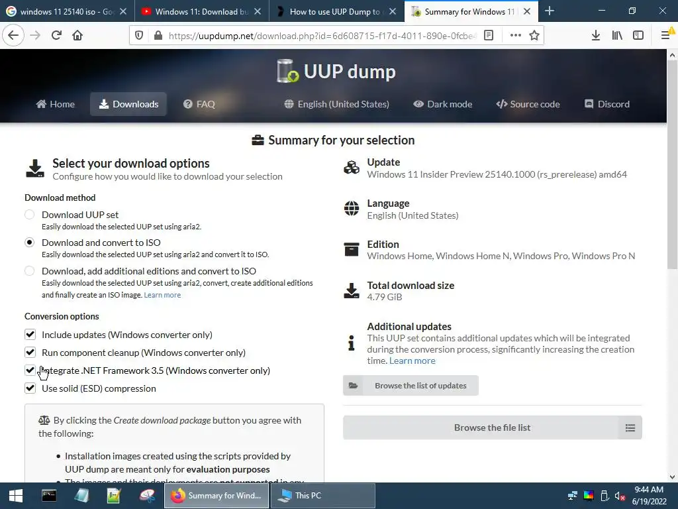678x509 pixels.
Task: Select add additional editions radio option
Action: (29, 271)
